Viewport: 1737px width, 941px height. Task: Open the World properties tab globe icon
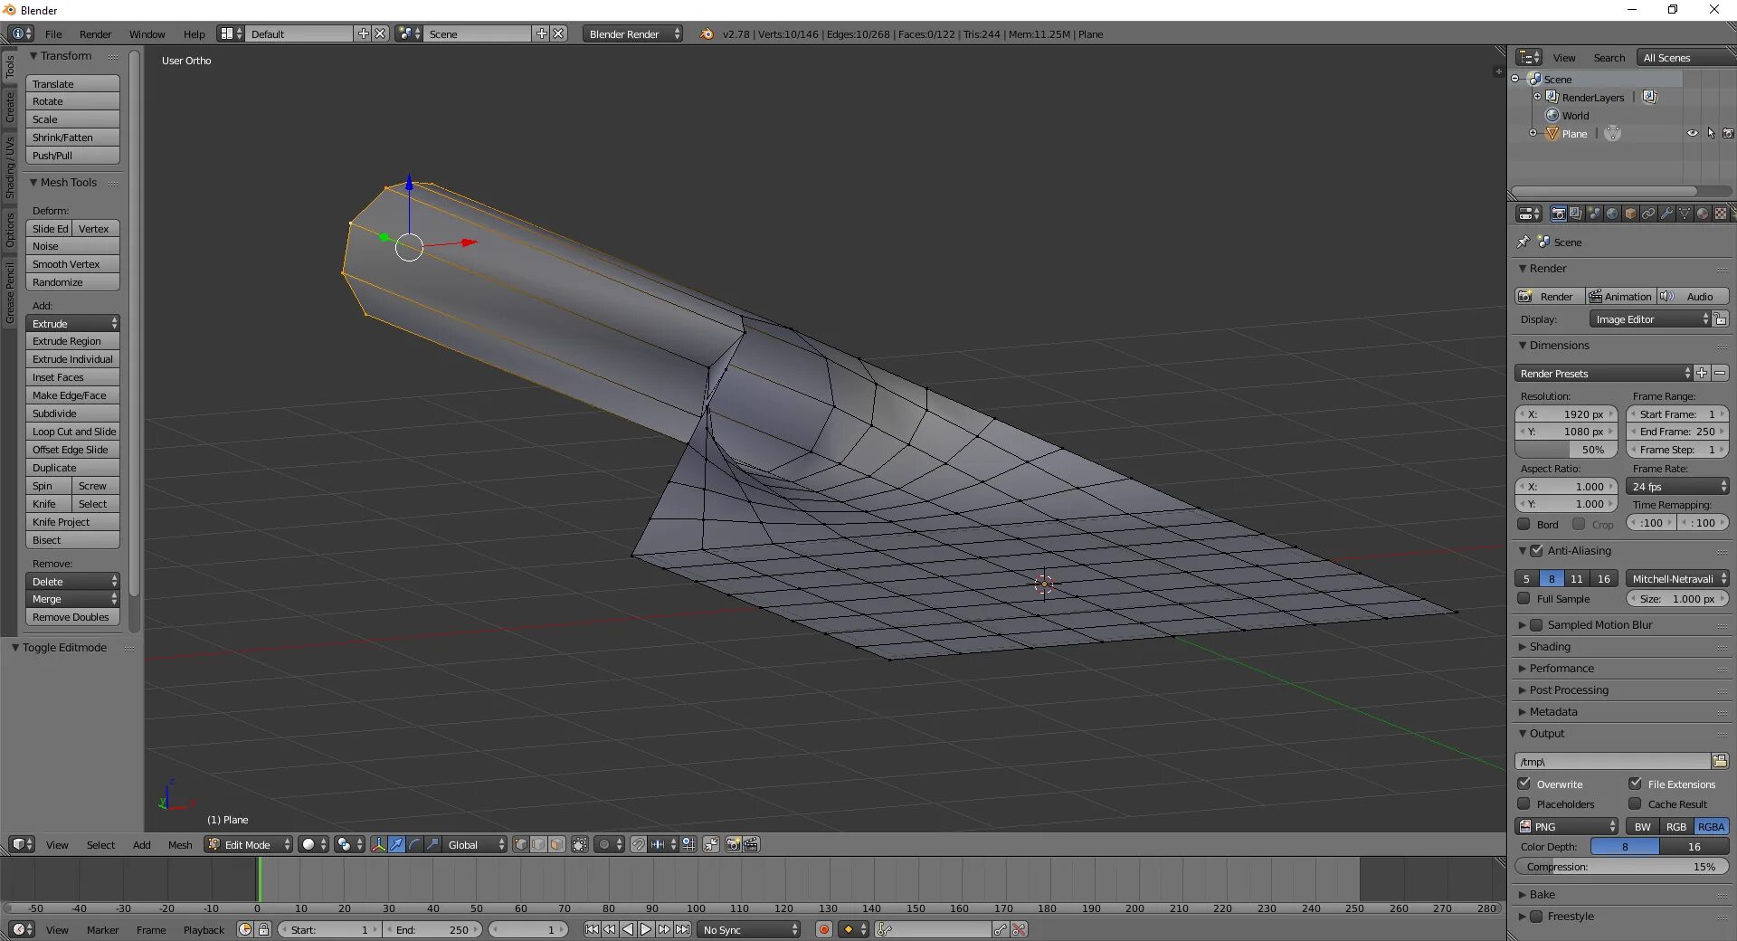pos(1612,213)
